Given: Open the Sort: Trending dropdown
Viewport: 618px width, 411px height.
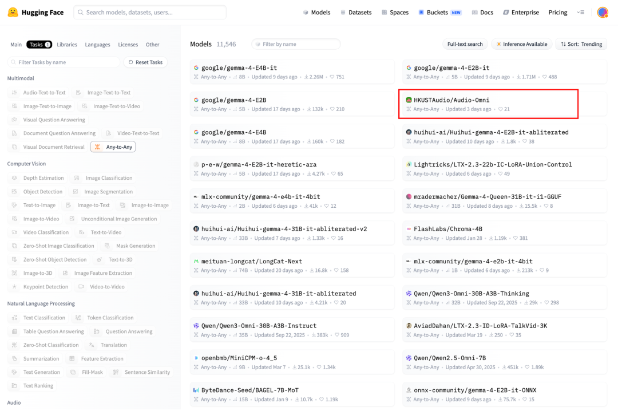Looking at the screenshot, I should 581,44.
